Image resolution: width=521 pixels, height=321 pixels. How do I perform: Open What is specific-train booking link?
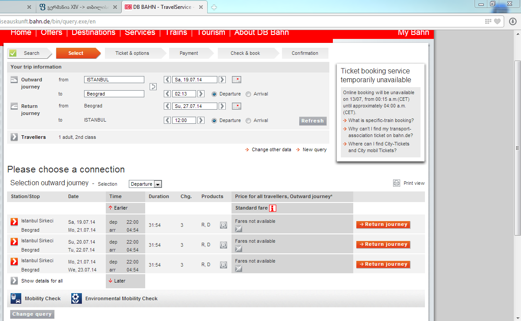[381, 121]
